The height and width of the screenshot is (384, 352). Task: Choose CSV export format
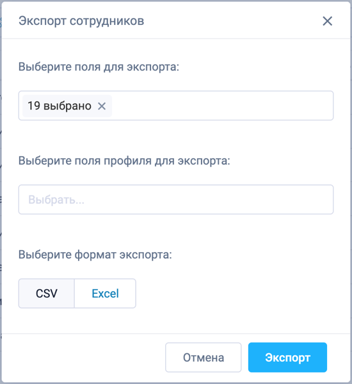click(47, 293)
